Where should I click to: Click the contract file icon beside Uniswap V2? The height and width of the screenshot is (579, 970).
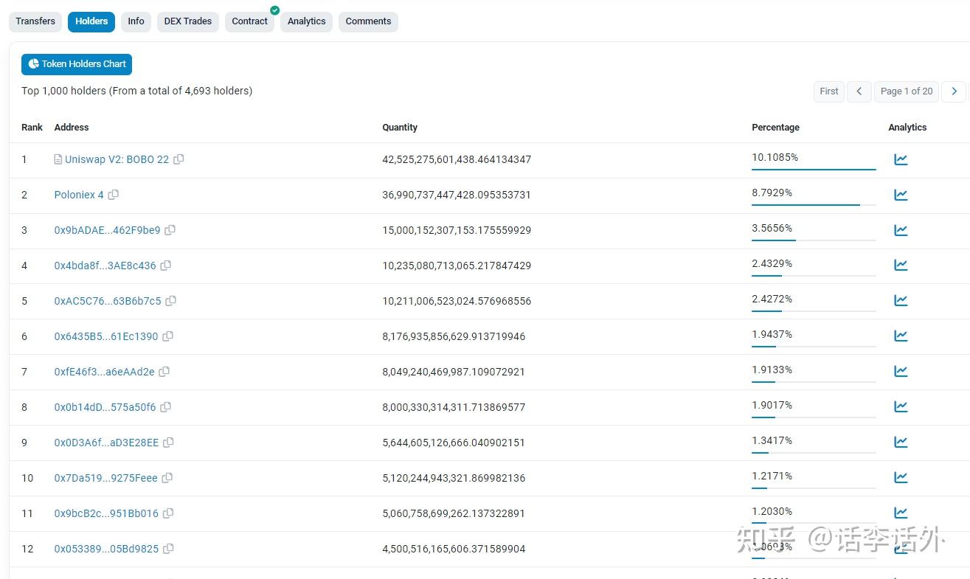(58, 159)
